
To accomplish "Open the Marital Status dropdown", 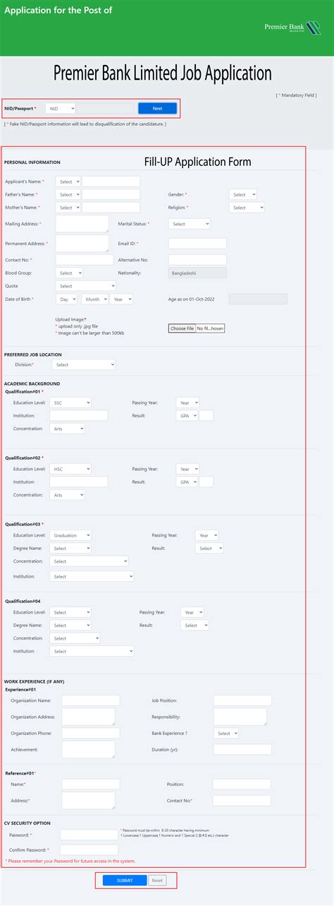I will 189,223.
